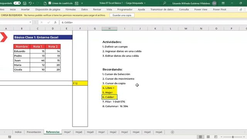
Task: Select the cell containing Eduardo
Action: click(22, 51)
